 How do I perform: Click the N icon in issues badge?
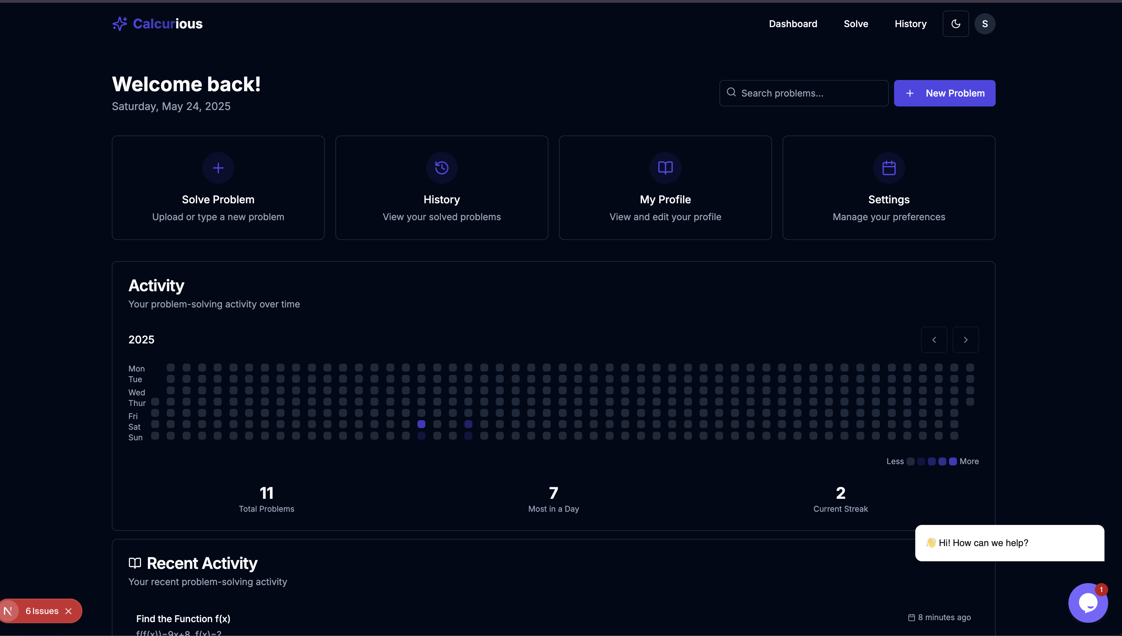pos(8,611)
